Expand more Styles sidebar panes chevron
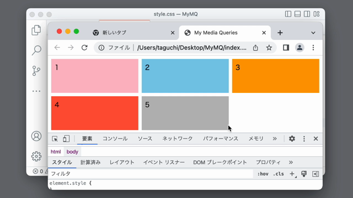This screenshot has width=353, height=198. pyautogui.click(x=291, y=162)
